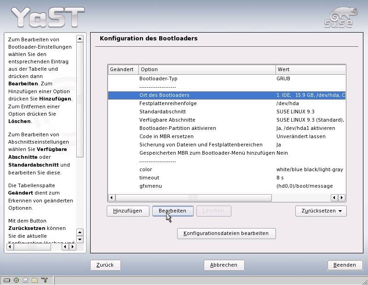368x285 pixels.
Task: Click the CD-ROM disc icon in status bar
Action: pos(16,280)
